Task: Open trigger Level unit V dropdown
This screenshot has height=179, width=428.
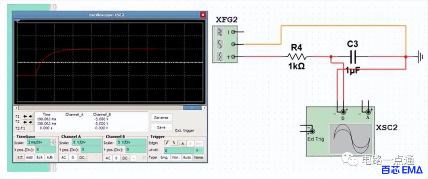Action: (199, 151)
